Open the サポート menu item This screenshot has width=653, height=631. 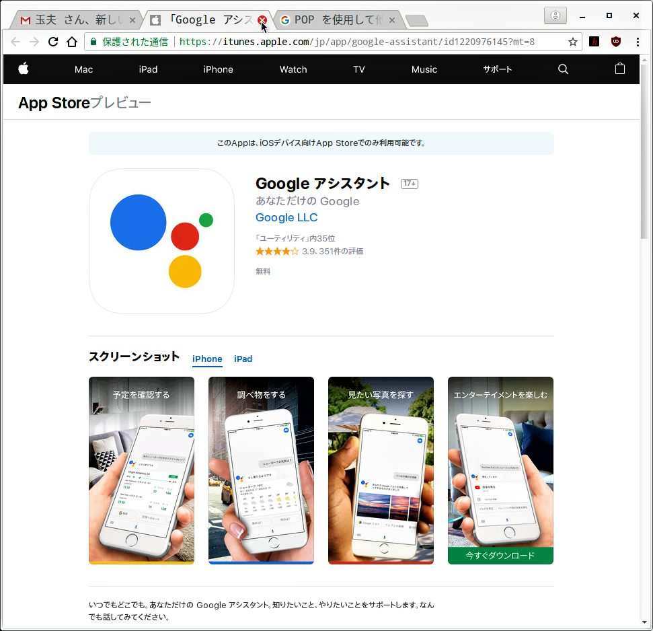point(497,69)
